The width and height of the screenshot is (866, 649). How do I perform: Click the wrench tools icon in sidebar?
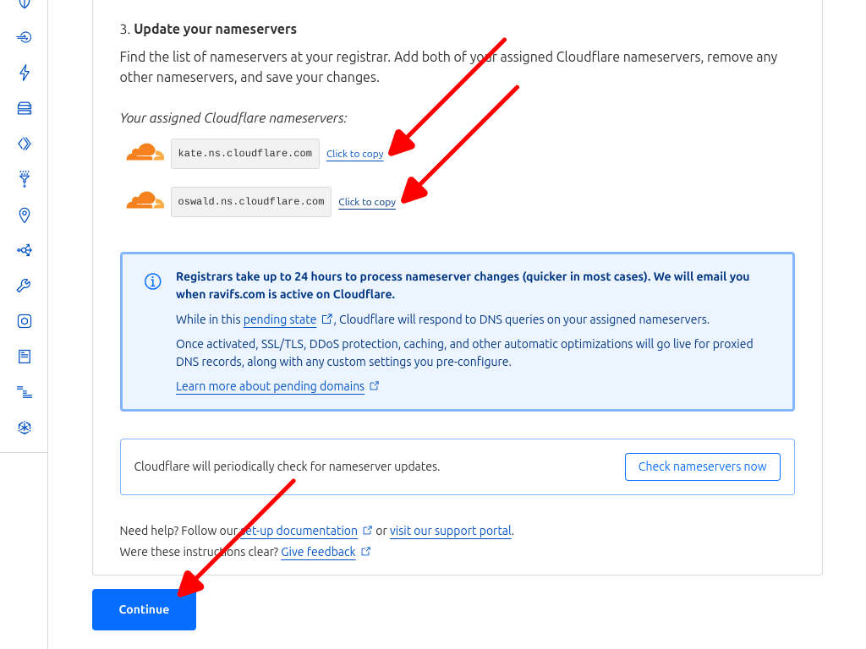click(23, 286)
